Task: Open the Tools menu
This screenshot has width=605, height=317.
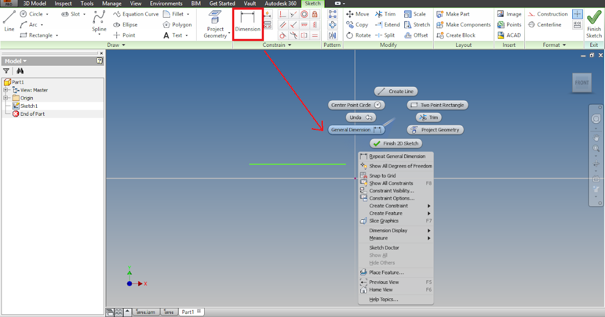Action: click(87, 4)
